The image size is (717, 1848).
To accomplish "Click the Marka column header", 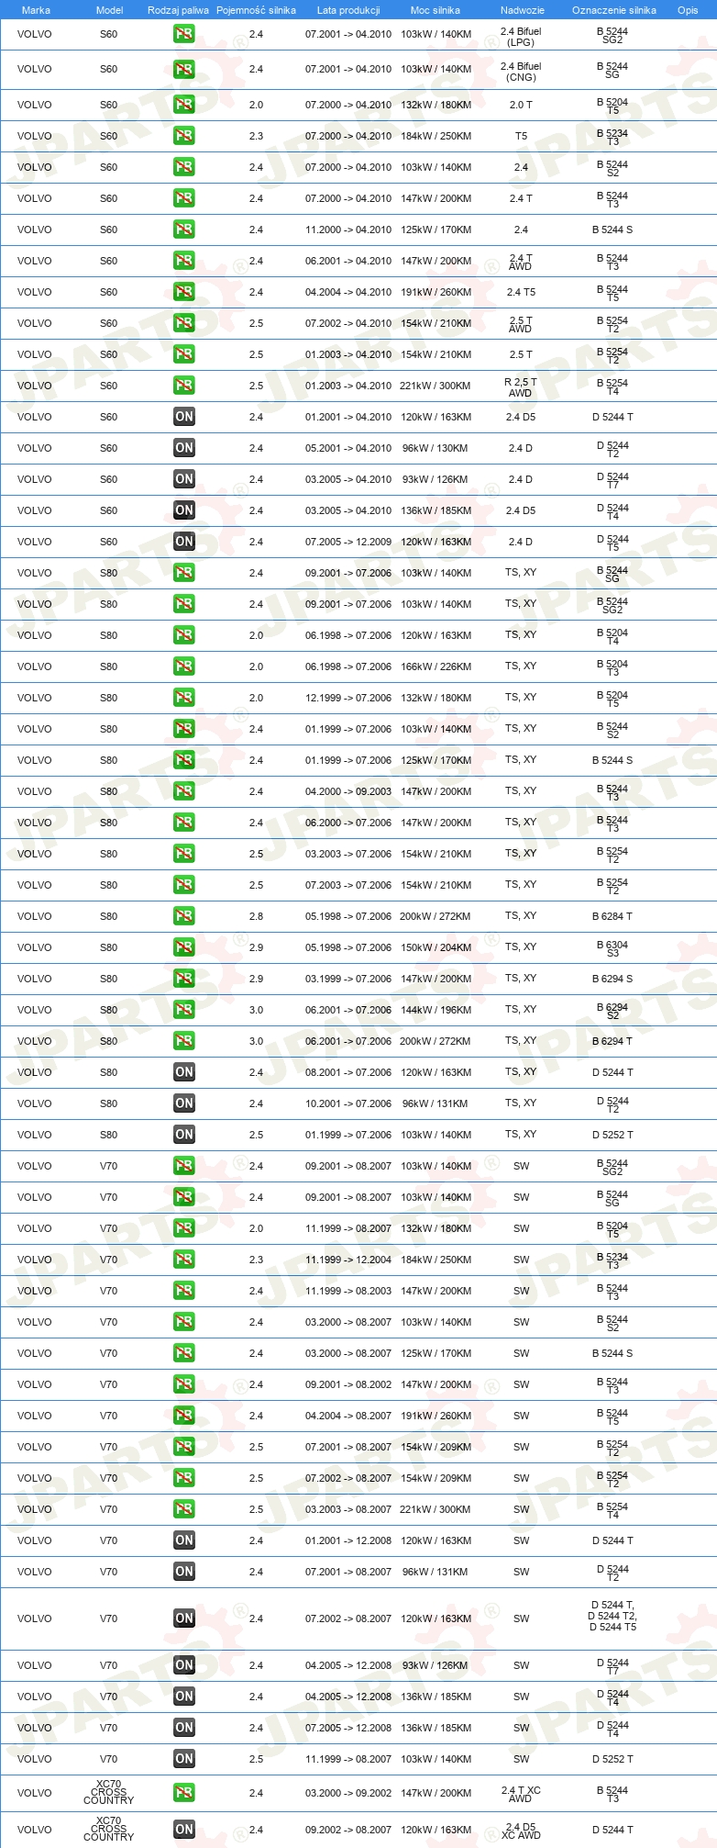I will (36, 10).
